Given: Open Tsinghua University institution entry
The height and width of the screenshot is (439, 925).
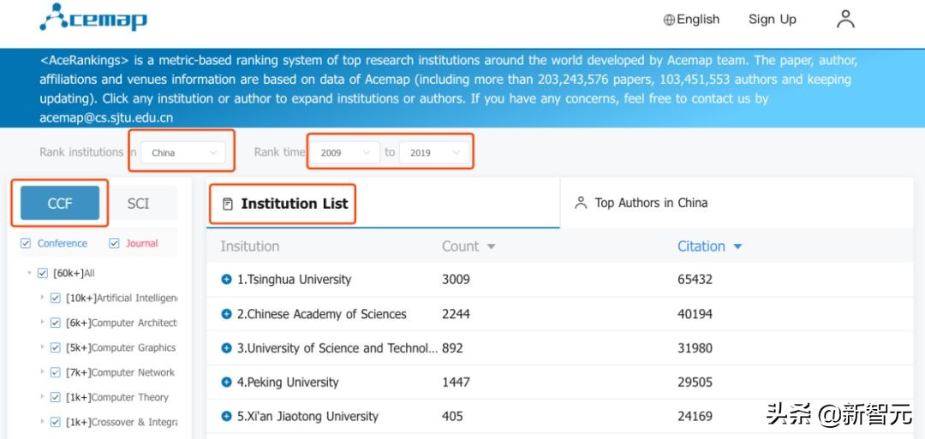Looking at the screenshot, I should tap(294, 279).
